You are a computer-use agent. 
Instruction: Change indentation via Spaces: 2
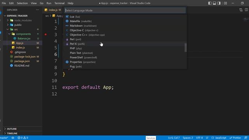coord(188,138)
